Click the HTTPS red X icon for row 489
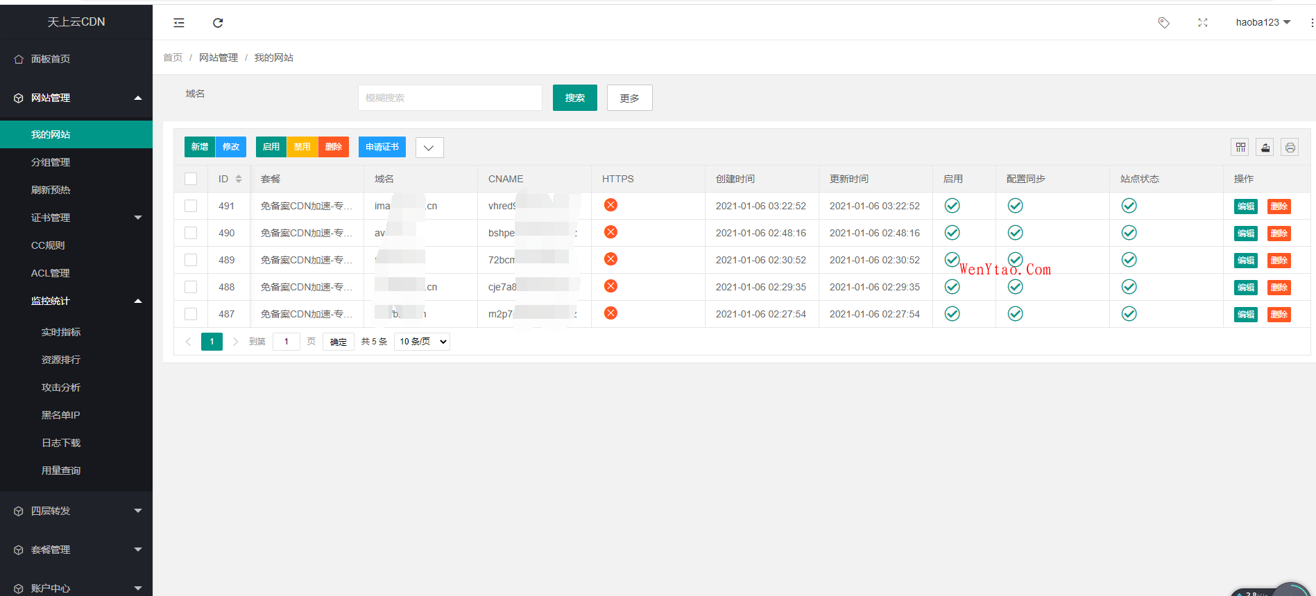The height and width of the screenshot is (596, 1316). pyautogui.click(x=610, y=259)
